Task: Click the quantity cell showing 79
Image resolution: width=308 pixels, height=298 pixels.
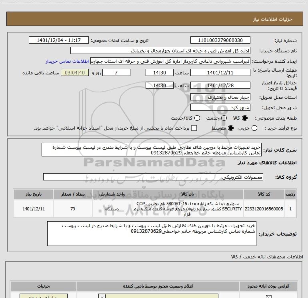Action: [x=73, y=209]
